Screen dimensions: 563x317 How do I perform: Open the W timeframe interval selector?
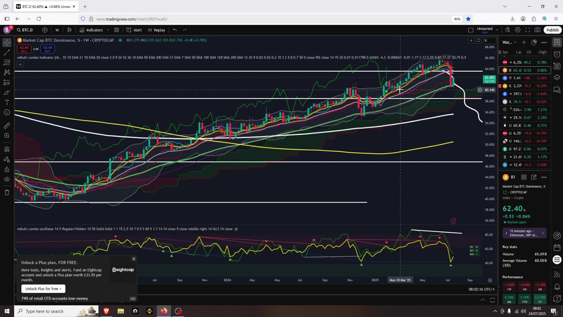pyautogui.click(x=57, y=30)
